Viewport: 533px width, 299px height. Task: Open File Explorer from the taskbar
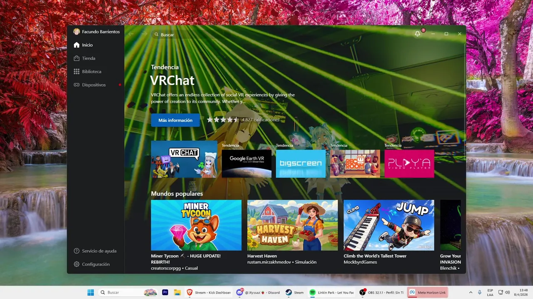(177, 292)
